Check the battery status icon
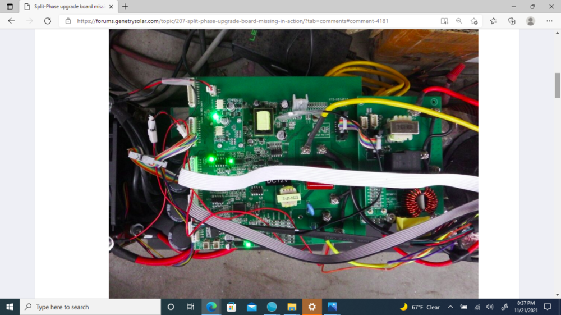The width and height of the screenshot is (561, 315). point(464,307)
